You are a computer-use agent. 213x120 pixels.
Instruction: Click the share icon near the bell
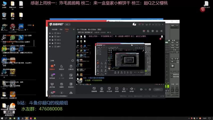click(x=161, y=31)
